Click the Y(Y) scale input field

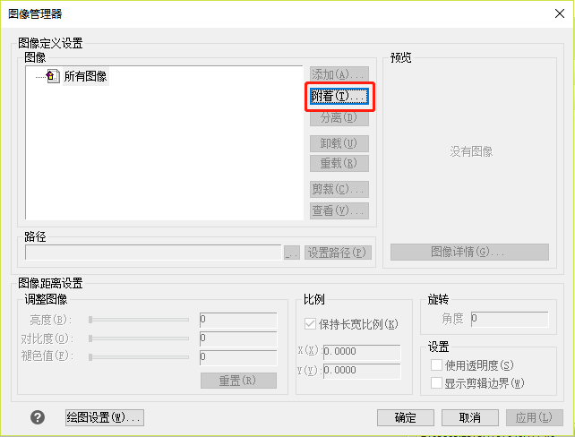362,371
